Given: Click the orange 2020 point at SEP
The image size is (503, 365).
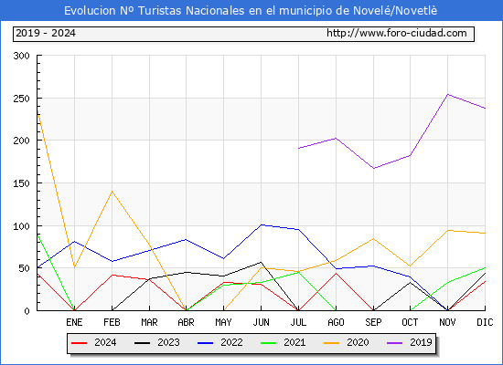Looking at the screenshot, I should coord(373,238).
